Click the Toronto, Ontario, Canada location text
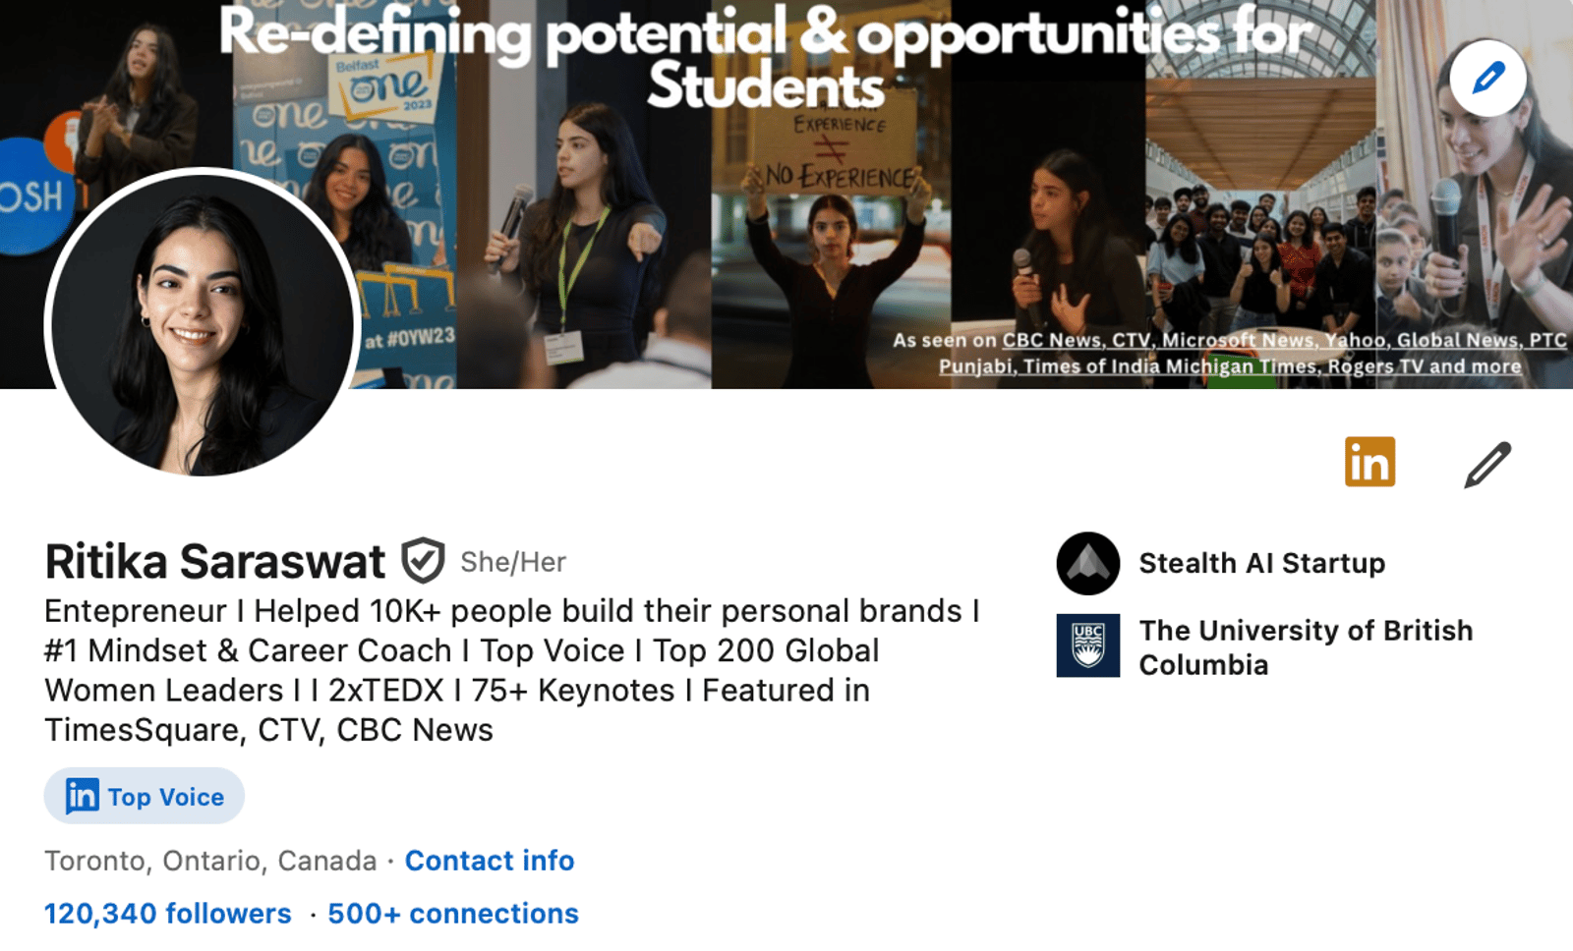 [210, 861]
